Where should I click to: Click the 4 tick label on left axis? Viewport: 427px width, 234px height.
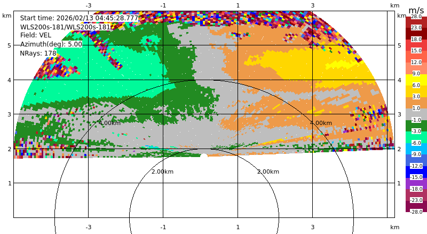[10, 80]
